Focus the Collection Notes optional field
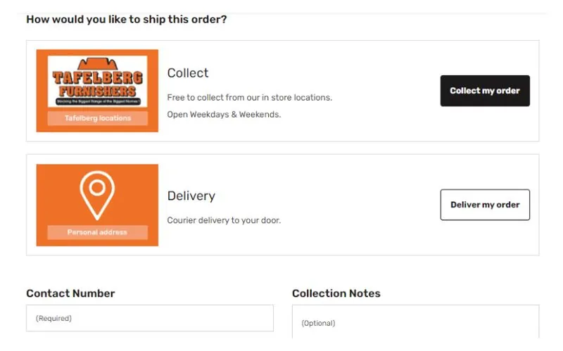The width and height of the screenshot is (563, 351). [x=415, y=324]
